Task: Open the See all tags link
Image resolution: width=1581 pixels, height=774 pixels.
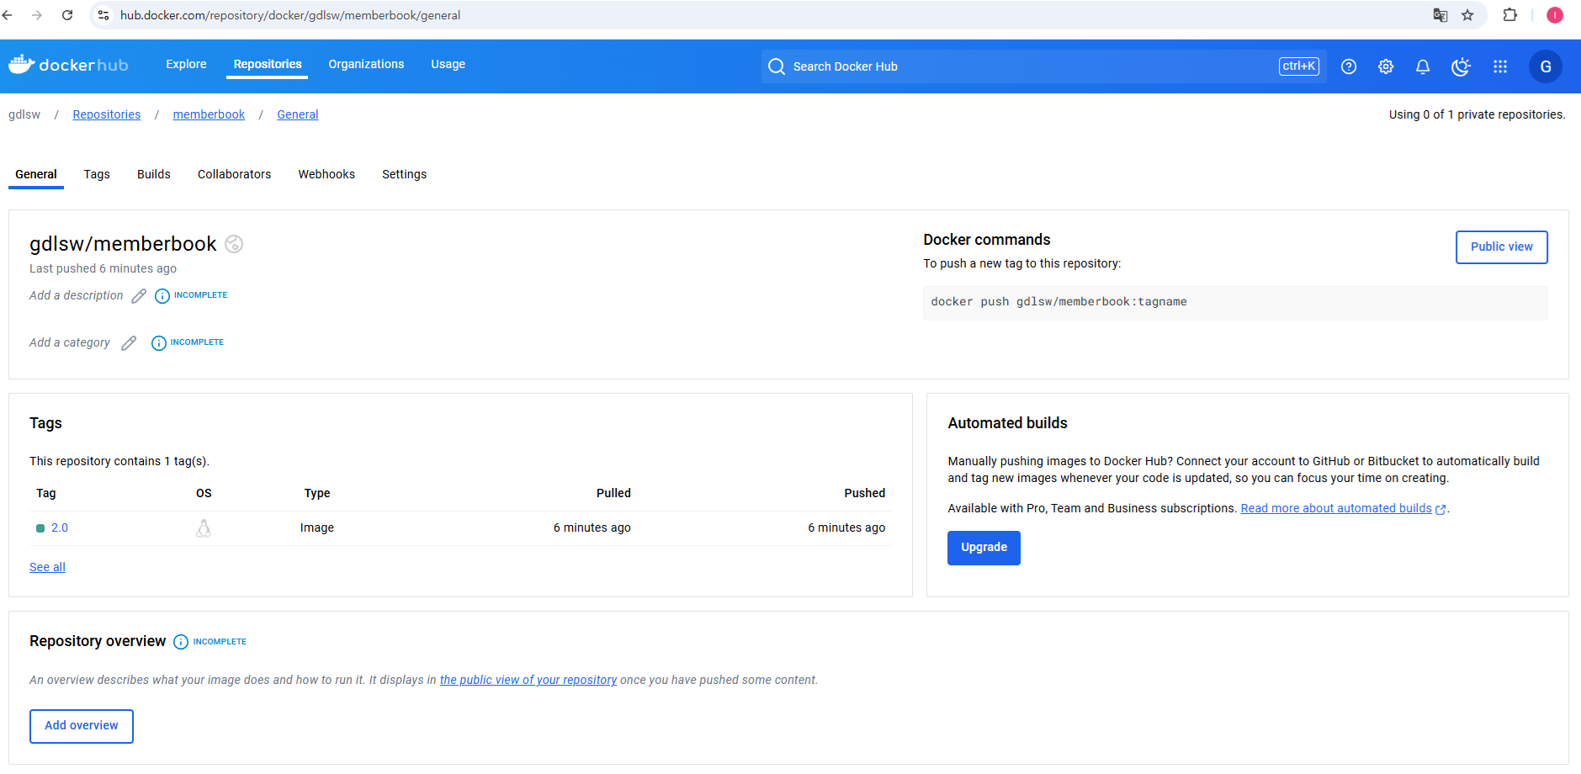Action: (x=47, y=567)
